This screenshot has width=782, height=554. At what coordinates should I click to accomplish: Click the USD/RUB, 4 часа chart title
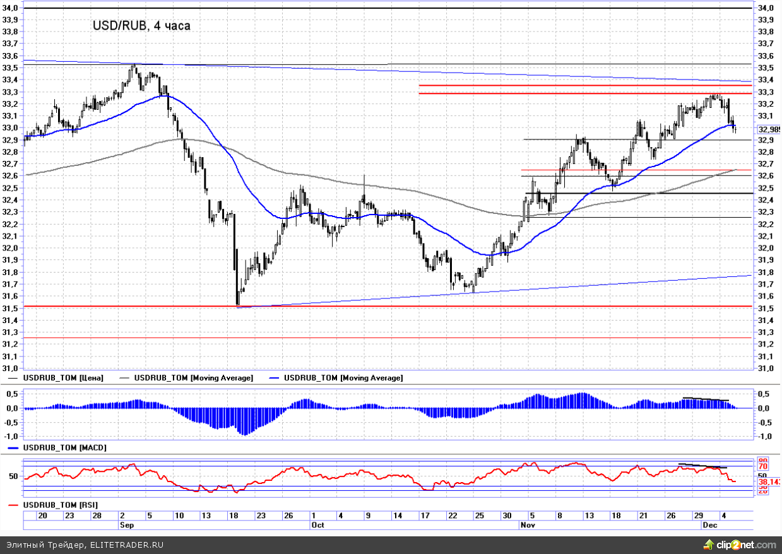click(141, 26)
